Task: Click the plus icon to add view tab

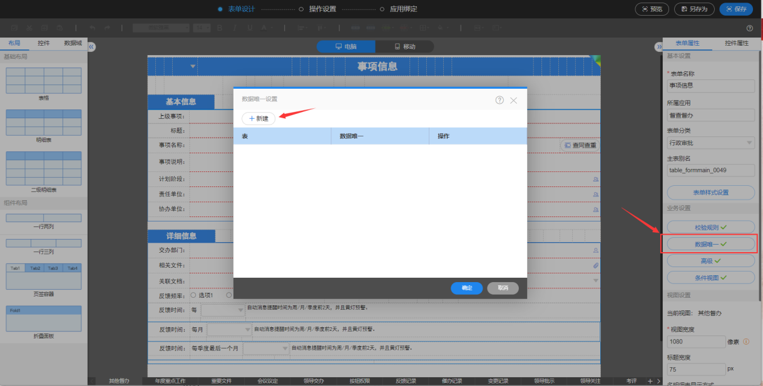Action: point(650,381)
